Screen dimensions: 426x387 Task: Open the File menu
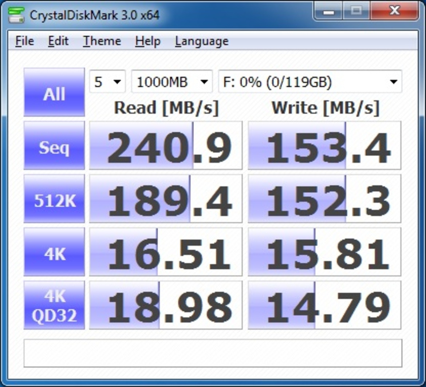24,41
